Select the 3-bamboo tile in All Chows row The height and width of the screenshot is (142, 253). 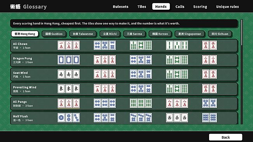click(x=177, y=45)
